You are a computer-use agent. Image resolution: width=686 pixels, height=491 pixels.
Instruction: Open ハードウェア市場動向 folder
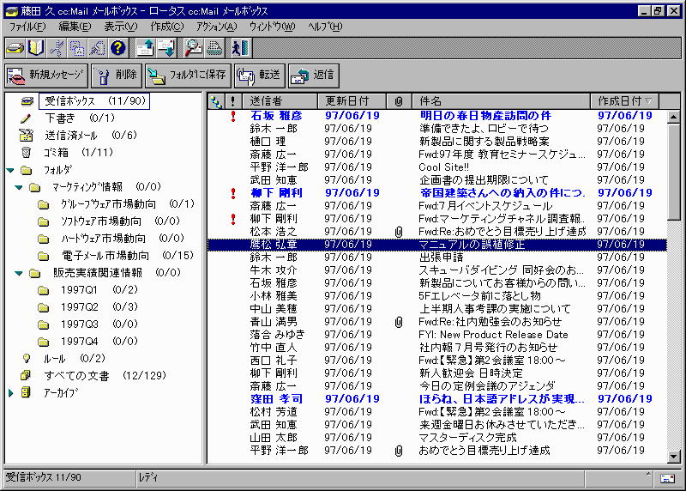[123, 239]
